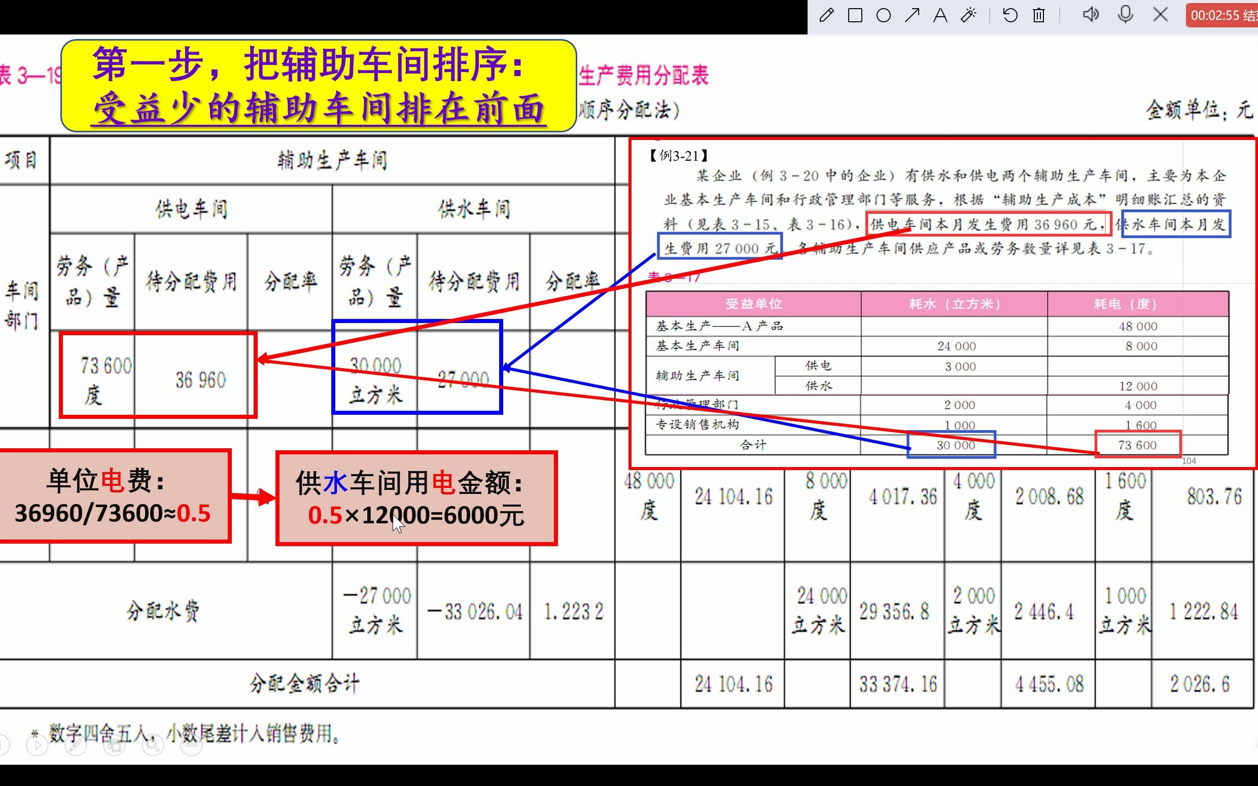Click the 分配金额合计 row label

[304, 684]
